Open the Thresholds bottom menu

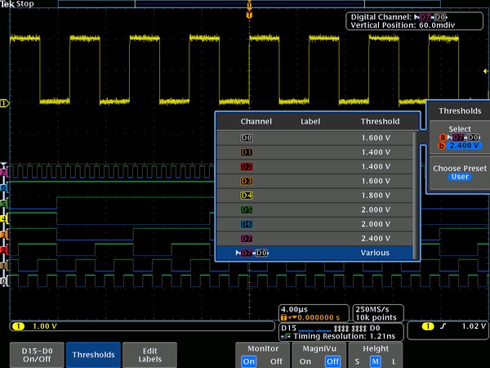click(94, 354)
